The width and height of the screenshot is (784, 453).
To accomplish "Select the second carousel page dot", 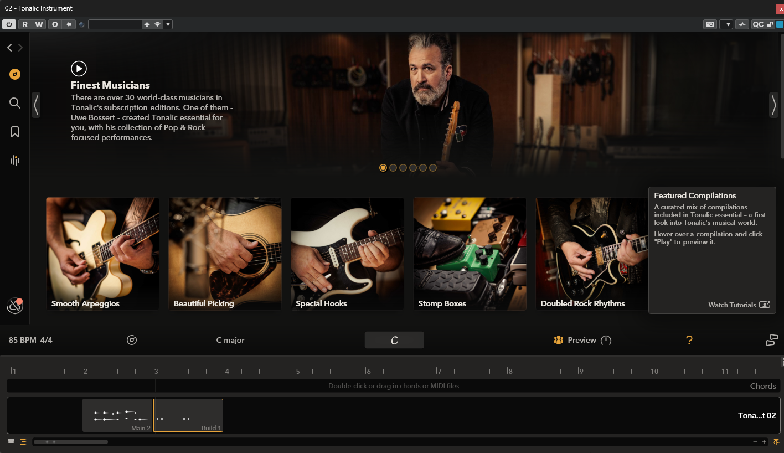I will tap(393, 168).
